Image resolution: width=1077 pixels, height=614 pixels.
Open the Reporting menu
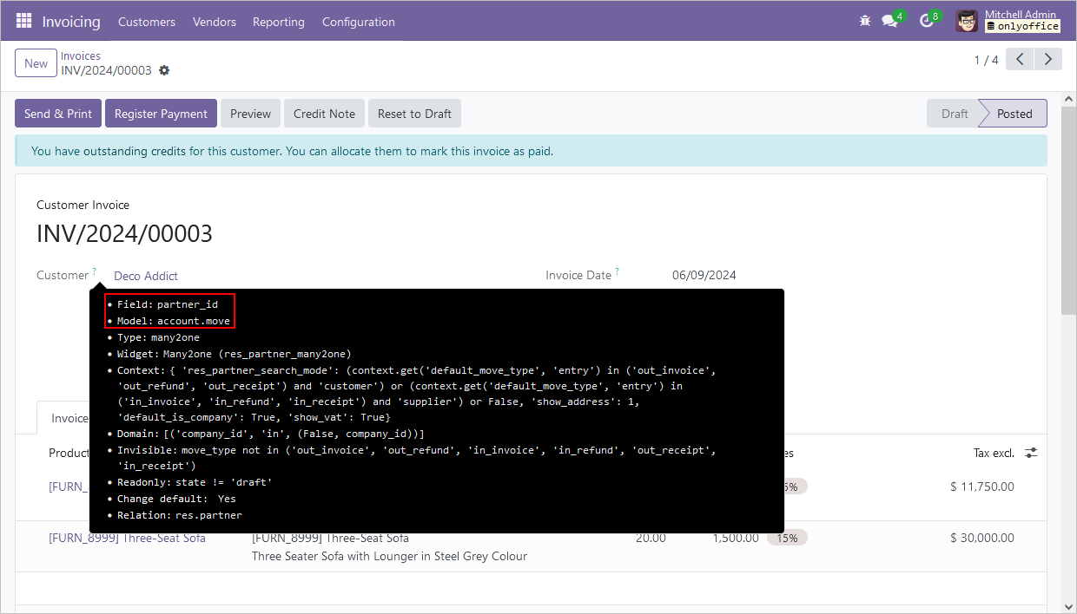[x=278, y=22]
